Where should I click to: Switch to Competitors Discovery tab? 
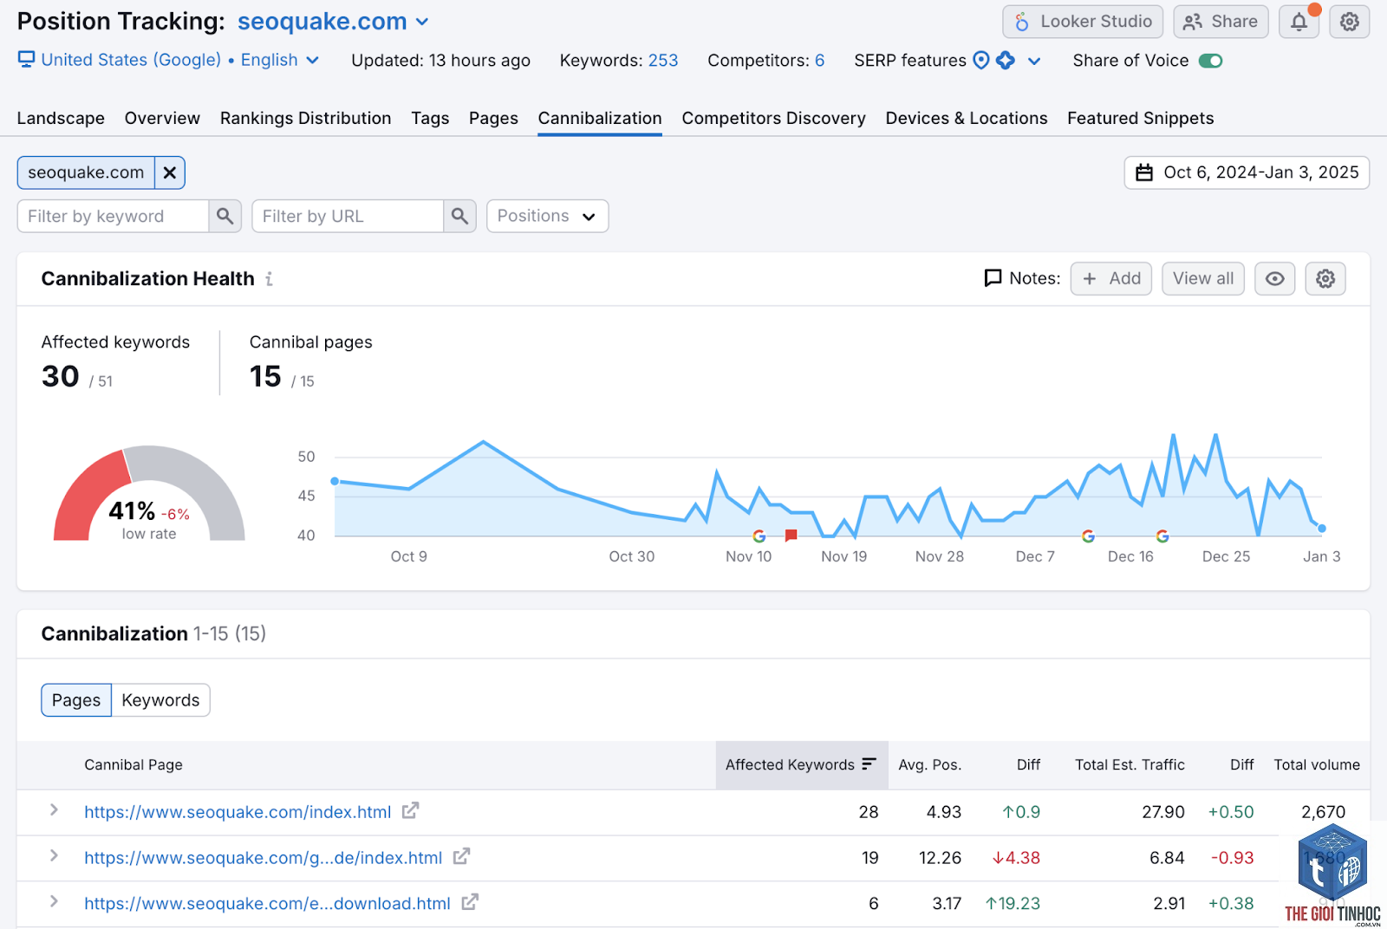pyautogui.click(x=773, y=118)
